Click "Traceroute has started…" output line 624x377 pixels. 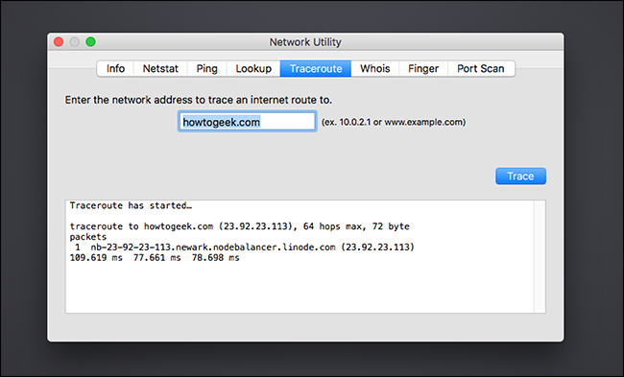131,205
